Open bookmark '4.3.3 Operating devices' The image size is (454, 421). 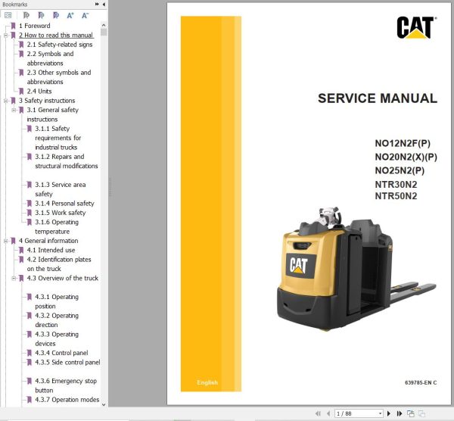(57, 338)
